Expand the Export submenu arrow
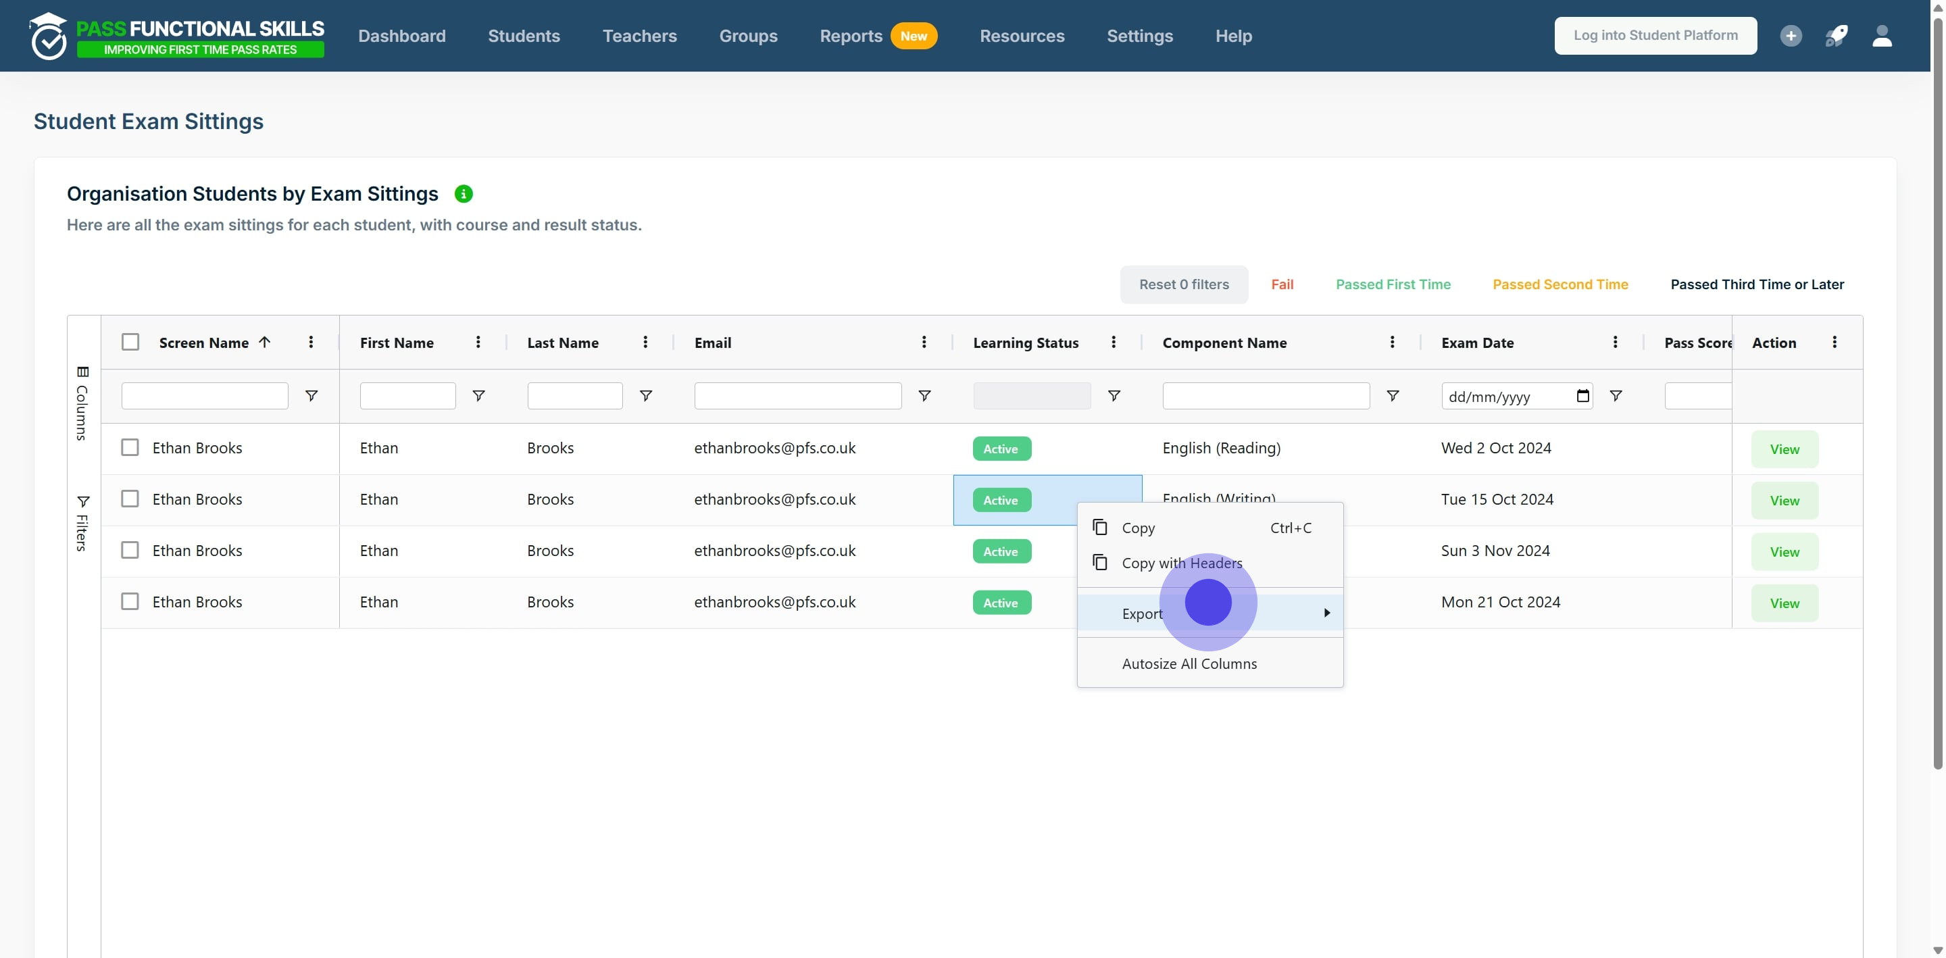The height and width of the screenshot is (958, 1946). pos(1326,613)
